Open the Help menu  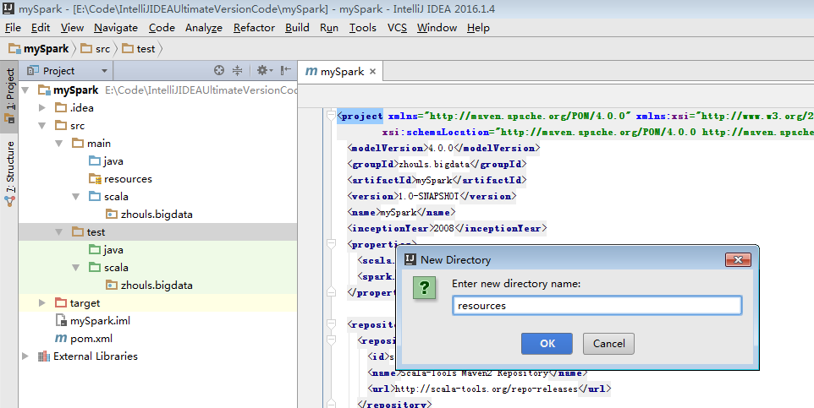(x=478, y=28)
